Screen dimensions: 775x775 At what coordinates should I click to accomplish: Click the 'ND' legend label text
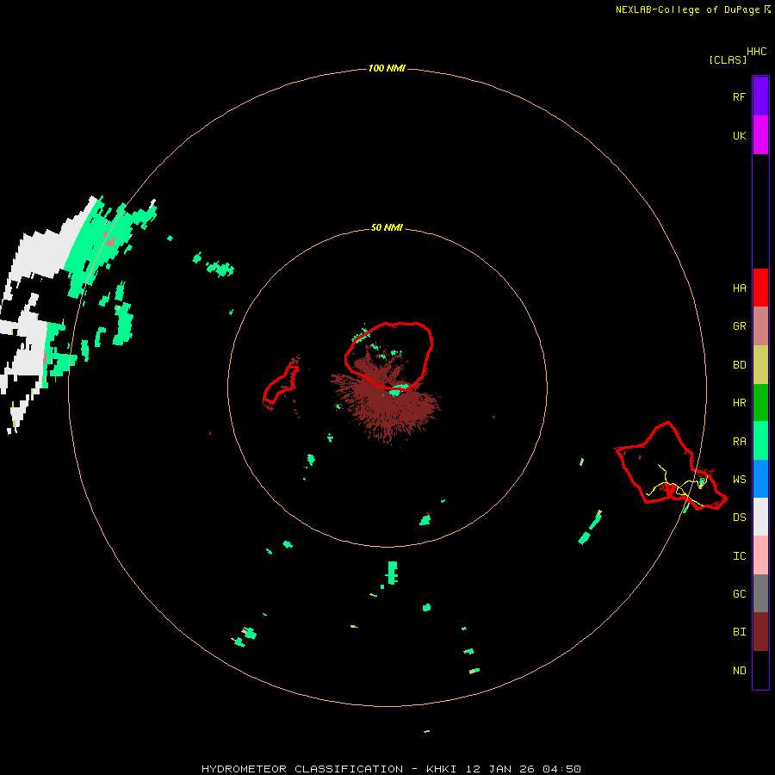(x=739, y=671)
